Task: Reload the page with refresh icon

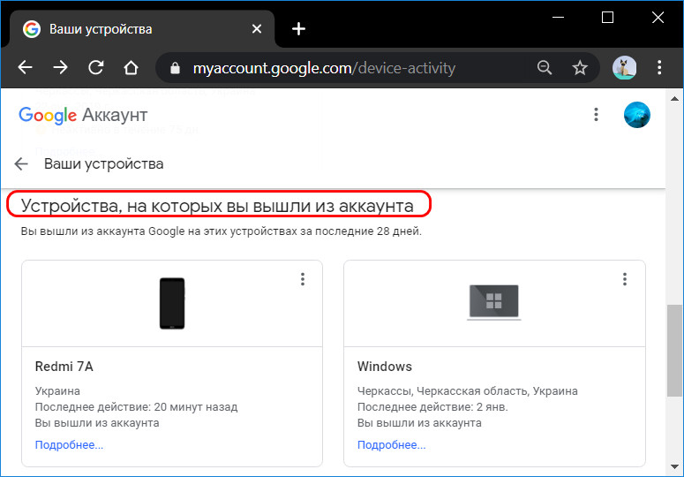Action: pyautogui.click(x=95, y=68)
